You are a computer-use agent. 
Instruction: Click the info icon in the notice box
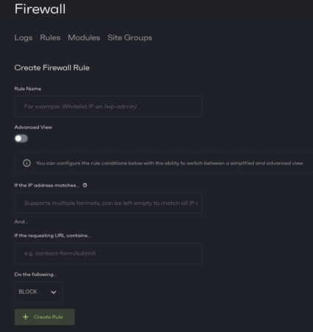tap(27, 163)
